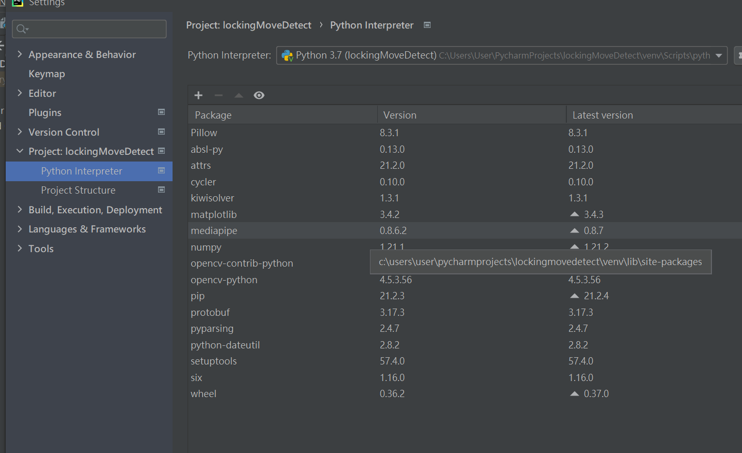Select the opencv-python package row
Screen dimensions: 742x453
pos(465,280)
